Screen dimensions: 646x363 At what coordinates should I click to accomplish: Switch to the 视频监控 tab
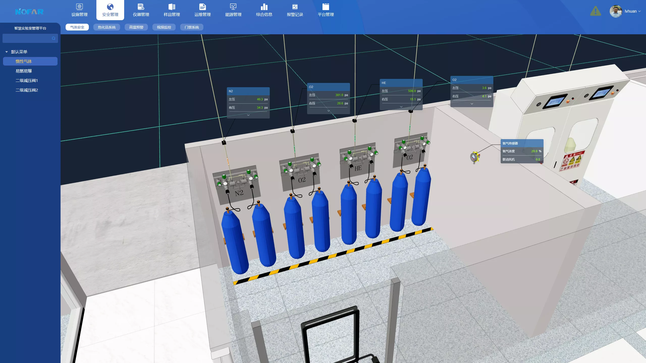click(x=164, y=27)
